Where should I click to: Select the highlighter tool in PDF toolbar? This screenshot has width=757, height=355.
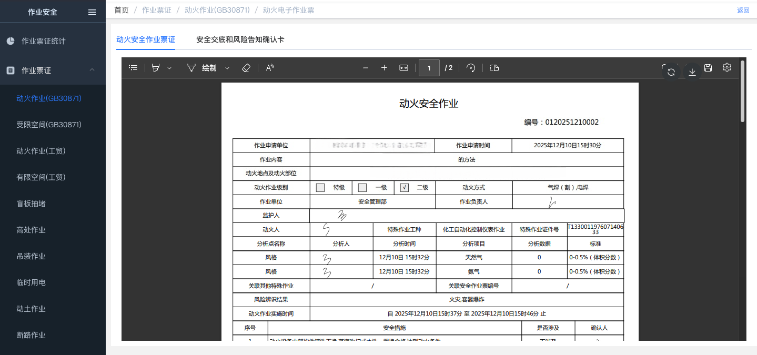tap(156, 68)
